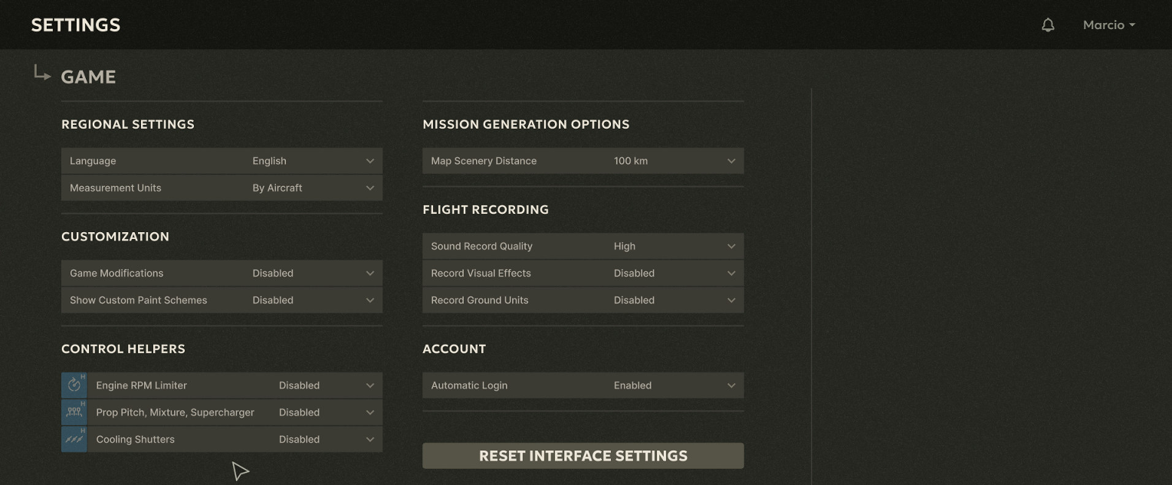Click the Prop Pitch, Mixture, Supercharger icon
This screenshot has width=1172, height=485.
tap(74, 412)
